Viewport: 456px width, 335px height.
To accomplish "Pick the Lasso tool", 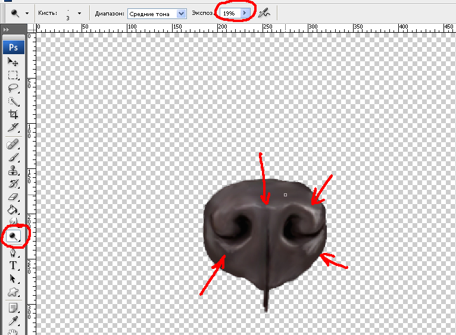I will click(13, 88).
